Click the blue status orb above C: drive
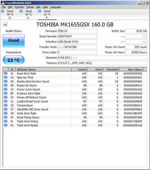 21,11
